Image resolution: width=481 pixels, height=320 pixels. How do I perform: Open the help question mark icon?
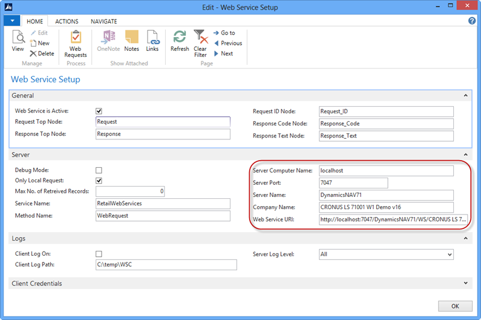pos(472,21)
